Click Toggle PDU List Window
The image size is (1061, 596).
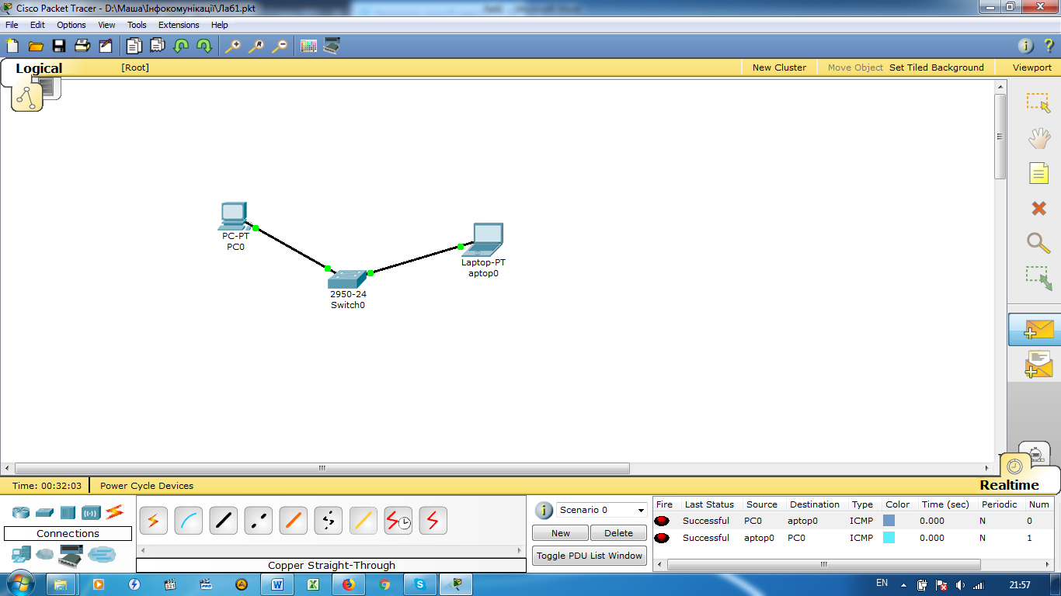click(590, 556)
